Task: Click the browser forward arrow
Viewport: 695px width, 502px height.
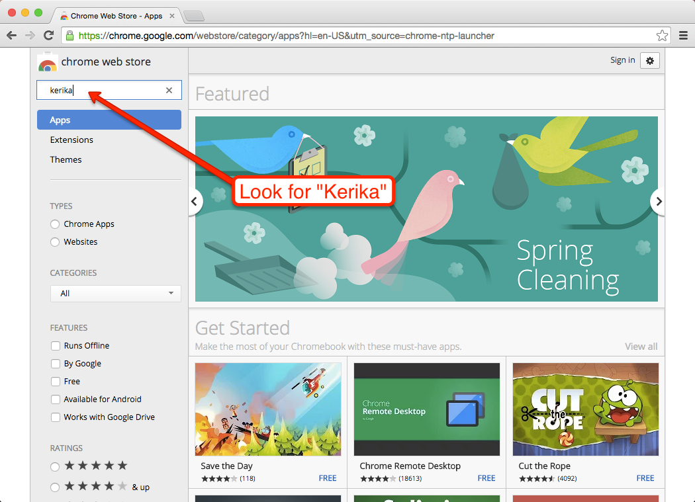Action: point(30,36)
